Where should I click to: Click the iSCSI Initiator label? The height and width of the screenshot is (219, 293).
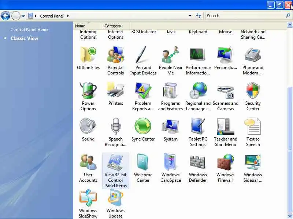click(x=143, y=32)
